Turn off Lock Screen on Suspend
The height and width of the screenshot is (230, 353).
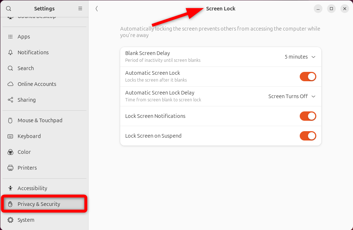(308, 136)
